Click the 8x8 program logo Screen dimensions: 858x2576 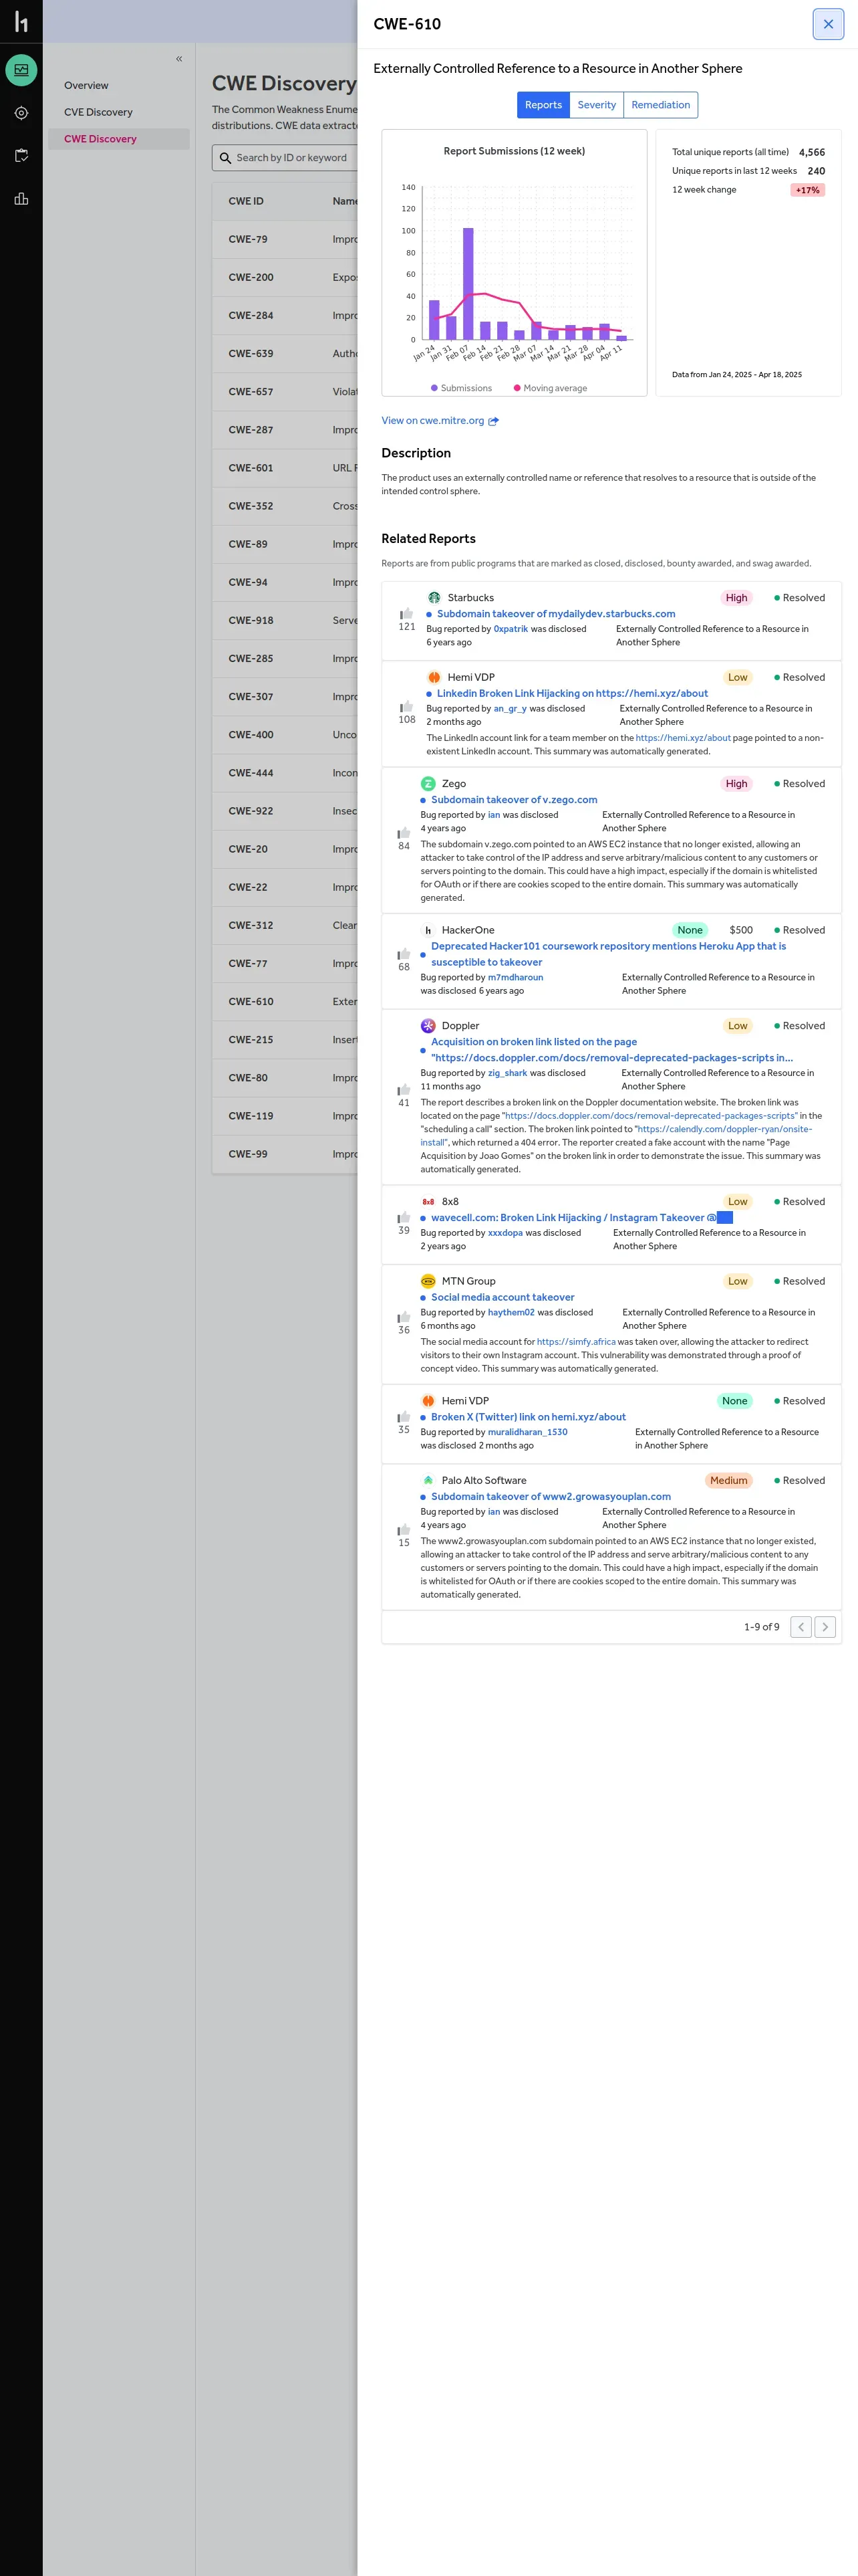428,1202
